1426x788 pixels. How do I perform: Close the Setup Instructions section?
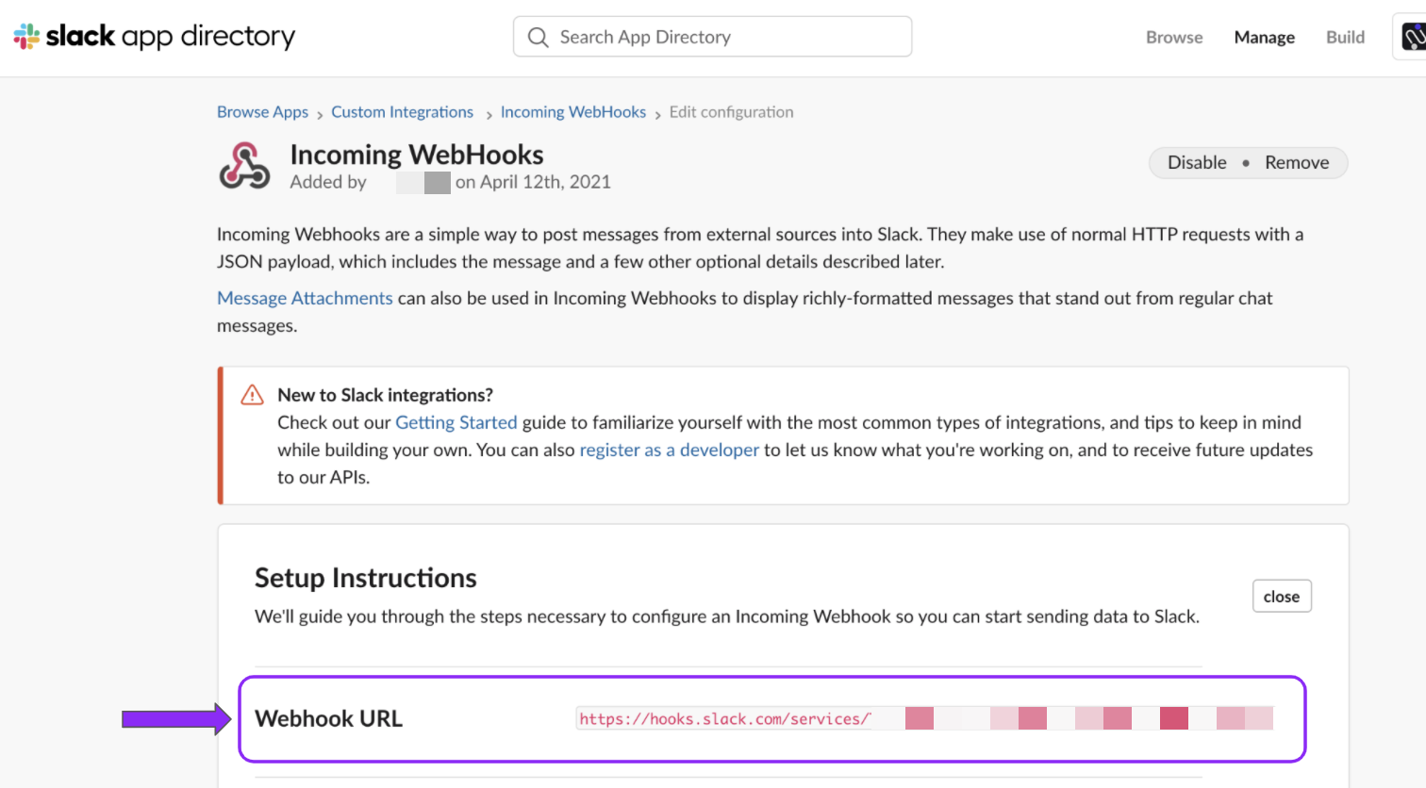1282,597
